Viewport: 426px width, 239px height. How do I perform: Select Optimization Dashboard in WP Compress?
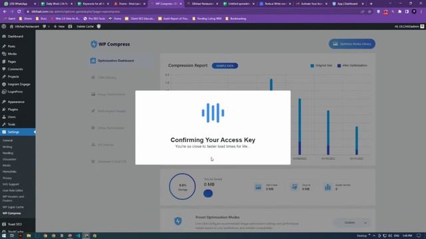pos(115,60)
